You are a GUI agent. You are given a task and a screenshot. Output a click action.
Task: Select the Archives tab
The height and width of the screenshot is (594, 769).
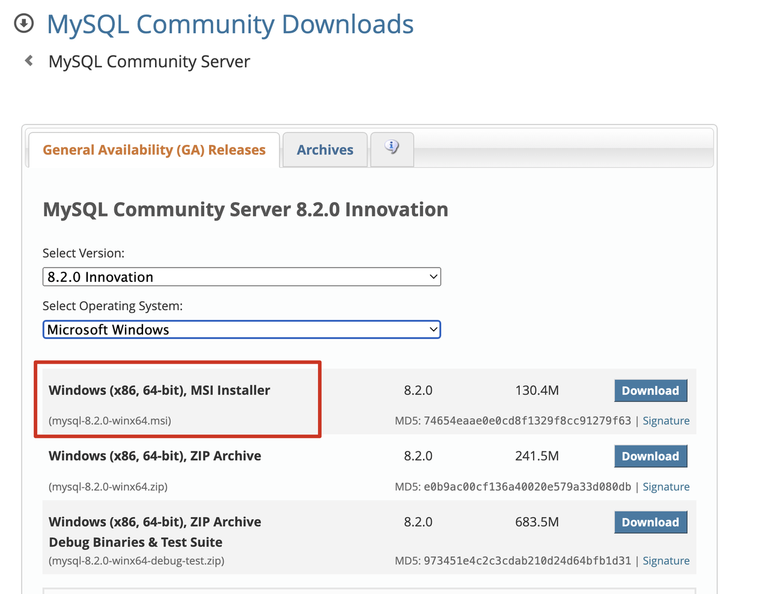[324, 150]
